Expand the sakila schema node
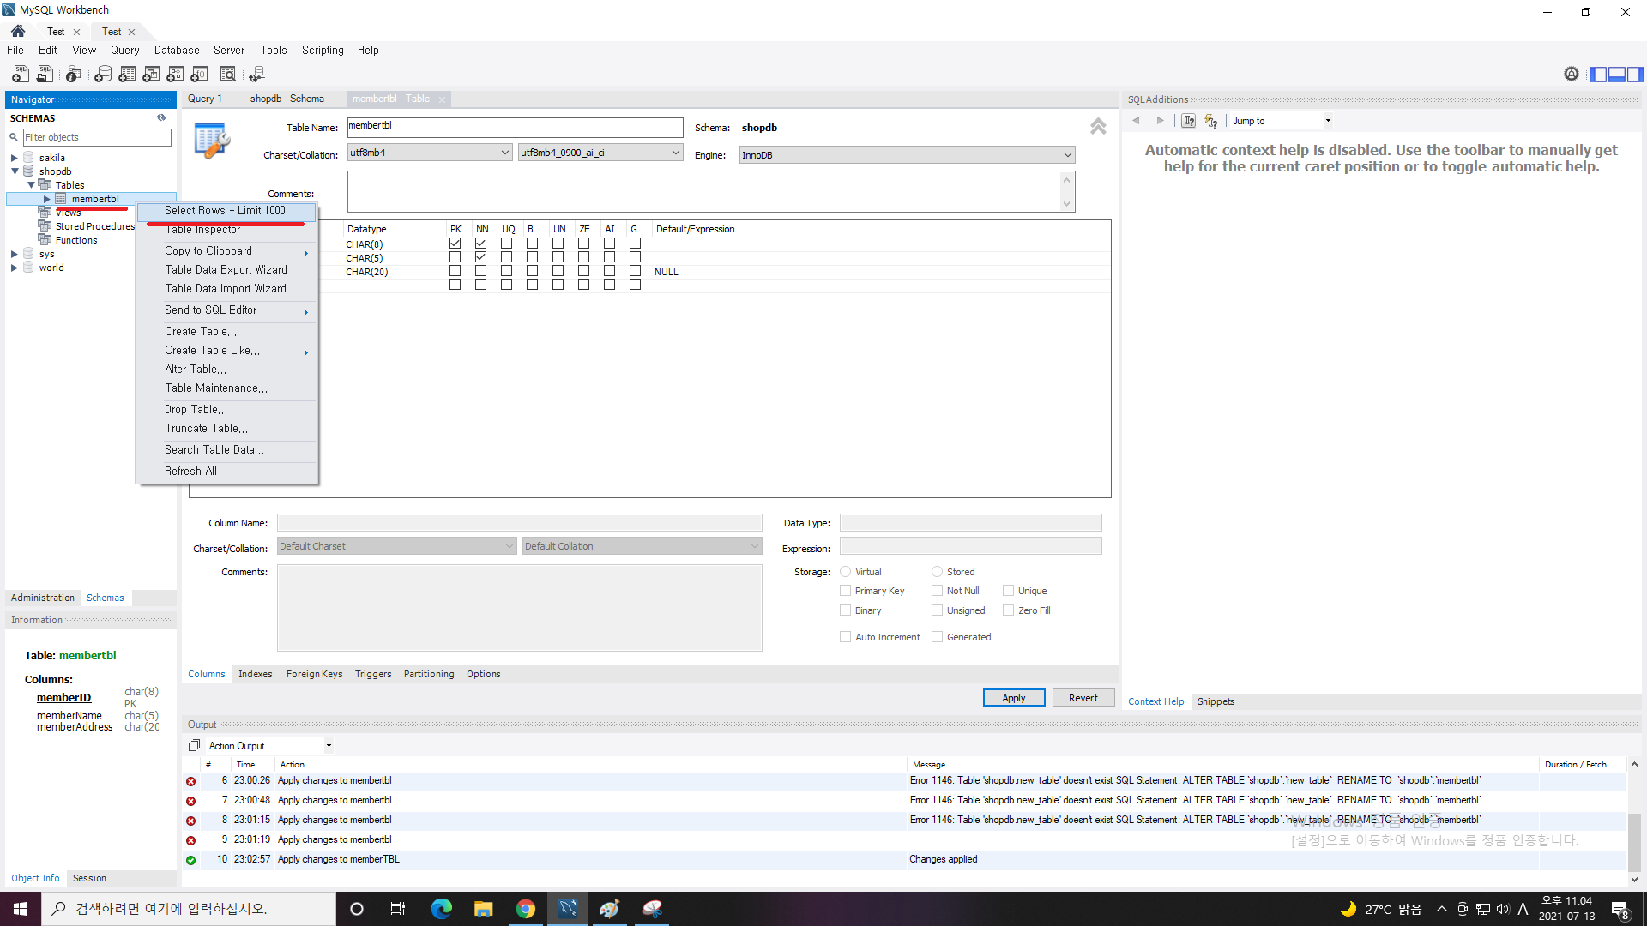Viewport: 1647px width, 926px height. coord(15,158)
